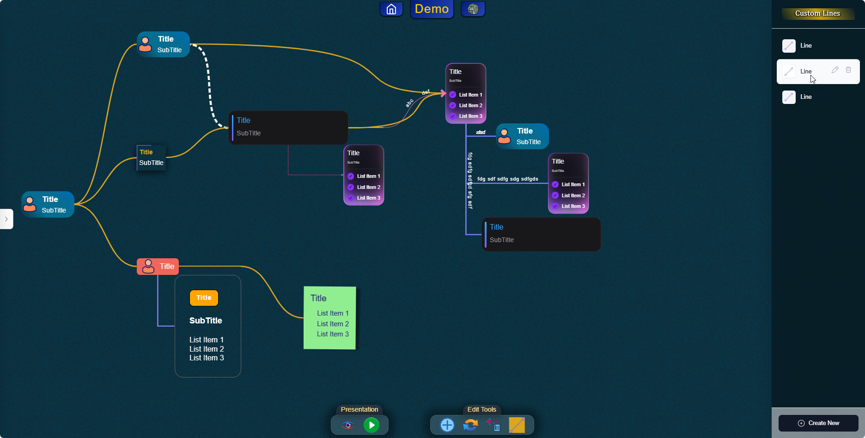Click the add node plus icon
This screenshot has height=438, width=865.
click(x=447, y=425)
